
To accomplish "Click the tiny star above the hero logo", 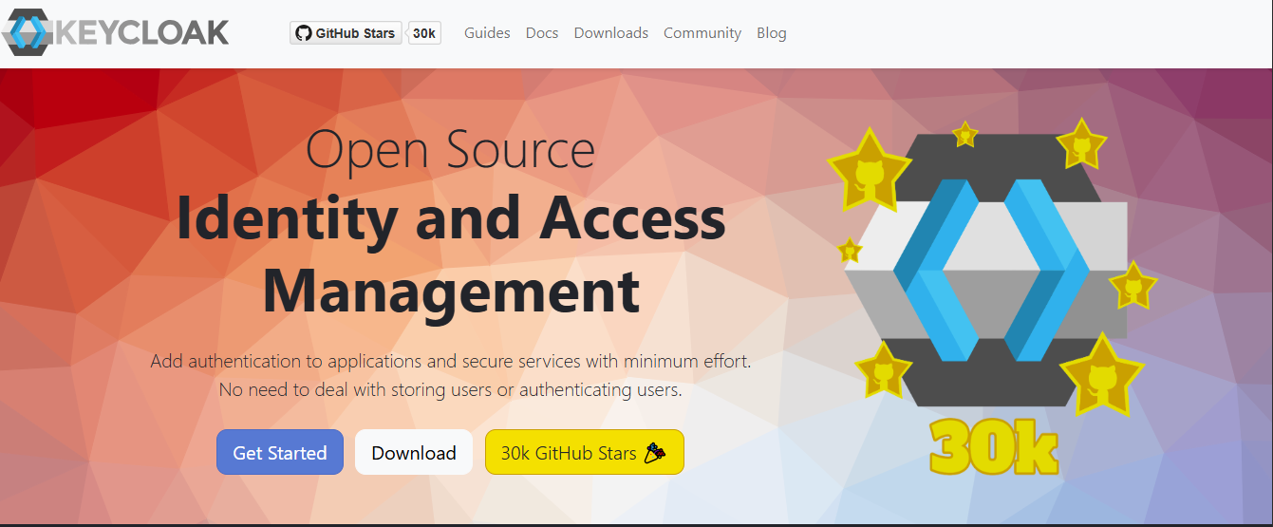I will tap(965, 135).
